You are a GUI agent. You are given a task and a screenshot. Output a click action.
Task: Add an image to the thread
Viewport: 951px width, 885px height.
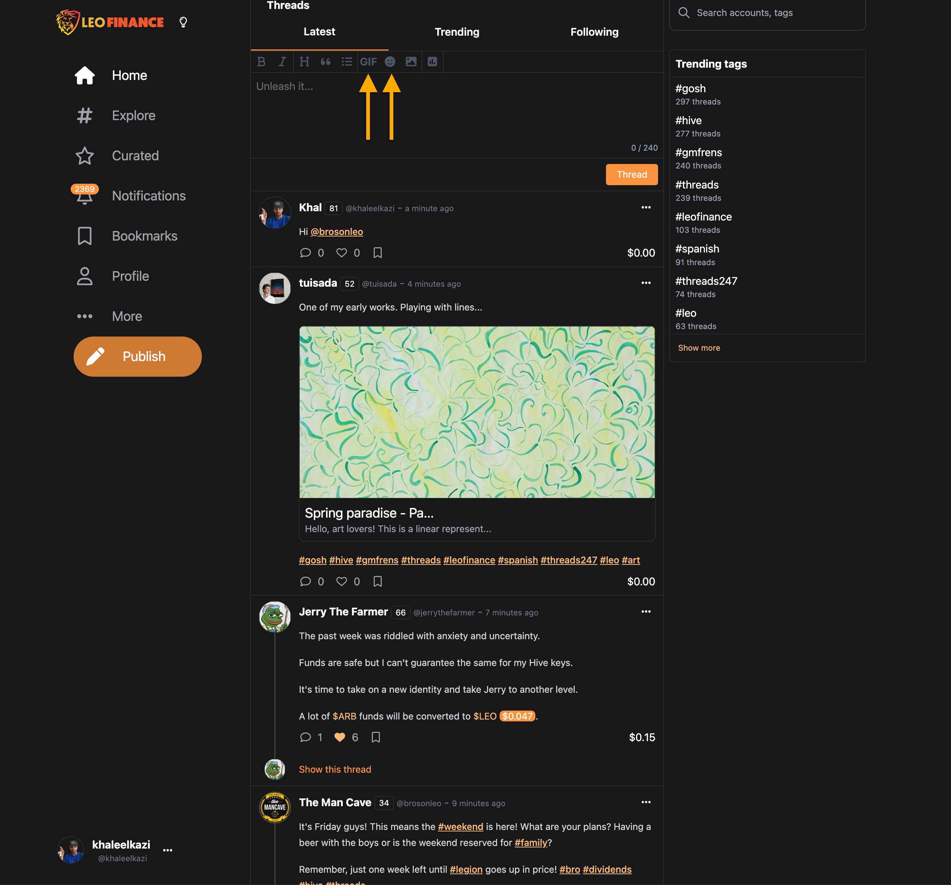click(x=411, y=62)
